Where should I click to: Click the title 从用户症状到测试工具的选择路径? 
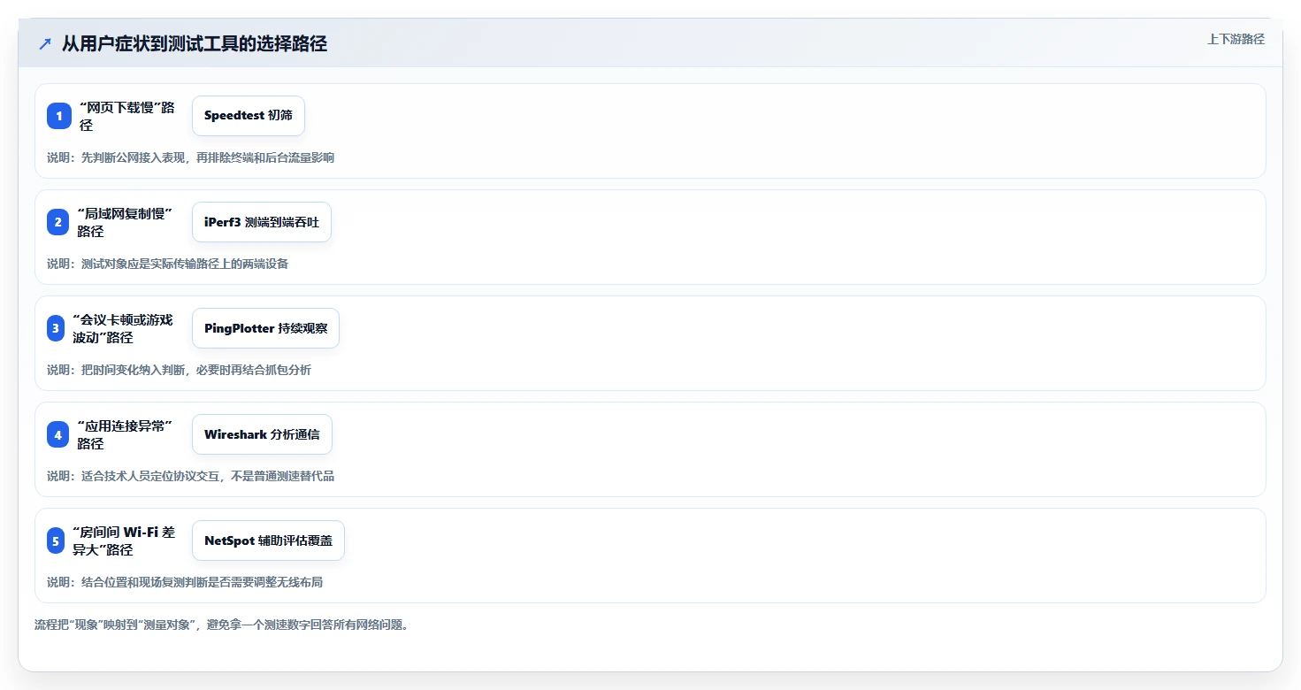click(x=195, y=43)
